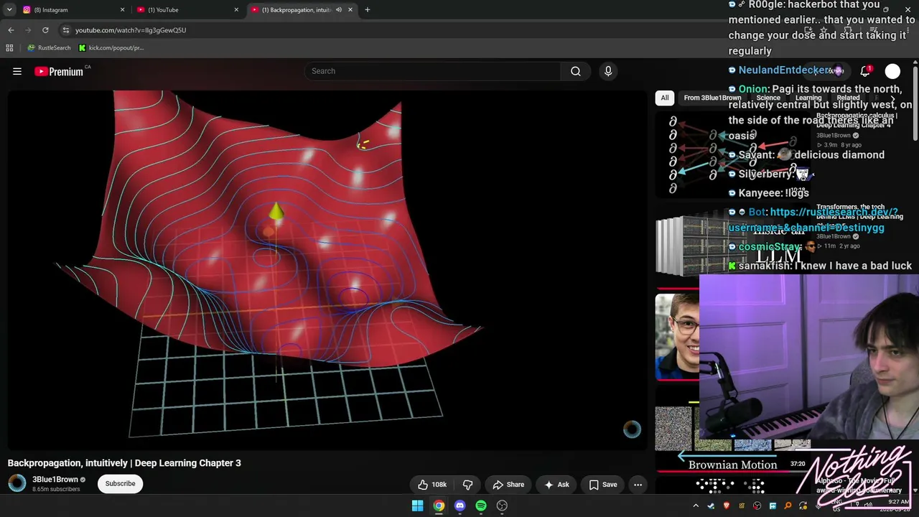This screenshot has height=517, width=919.
Task: Click the search magnifier button
Action: (x=576, y=71)
